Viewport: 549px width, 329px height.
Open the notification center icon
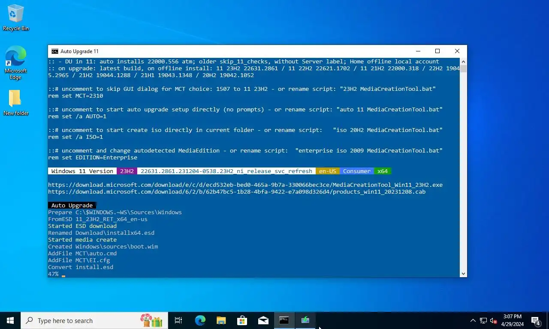pyautogui.click(x=535, y=320)
